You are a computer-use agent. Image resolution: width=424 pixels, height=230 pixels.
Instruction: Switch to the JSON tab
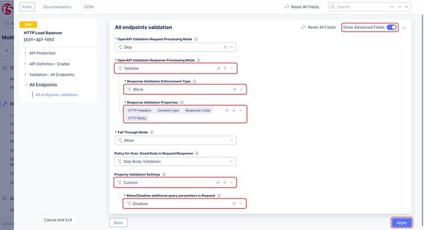(x=89, y=7)
